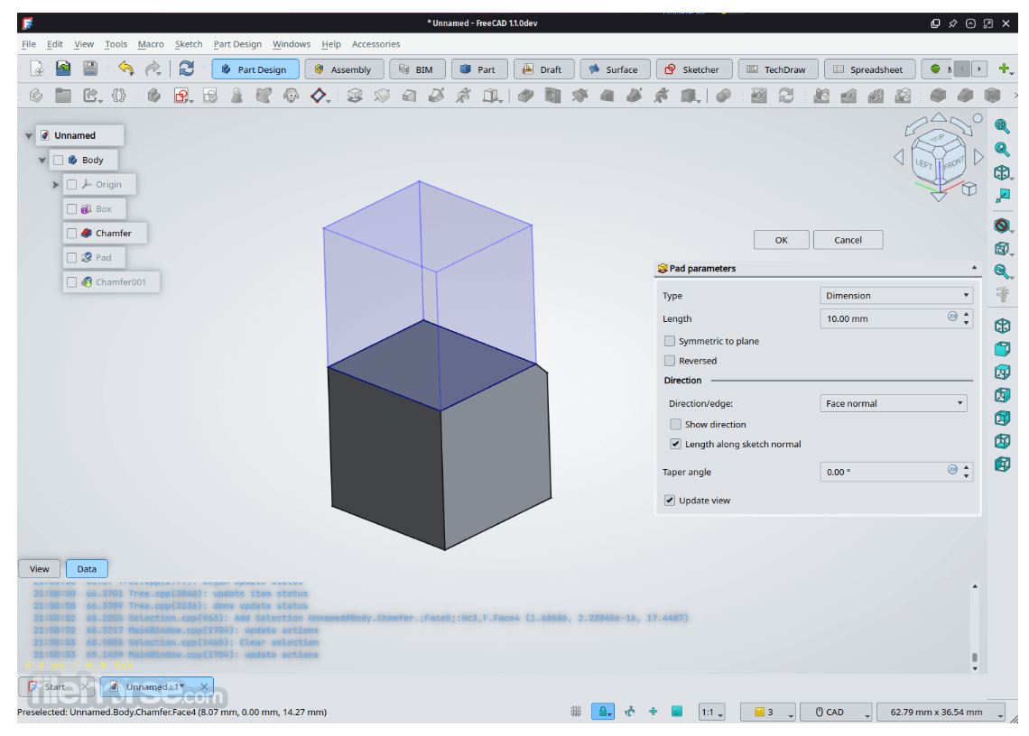Click the Zoom Fit All magnifier icon
The image size is (1029, 736).
pos(1001,126)
